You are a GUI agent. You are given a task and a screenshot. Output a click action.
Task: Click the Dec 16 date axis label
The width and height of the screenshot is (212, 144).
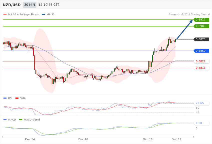83,139
